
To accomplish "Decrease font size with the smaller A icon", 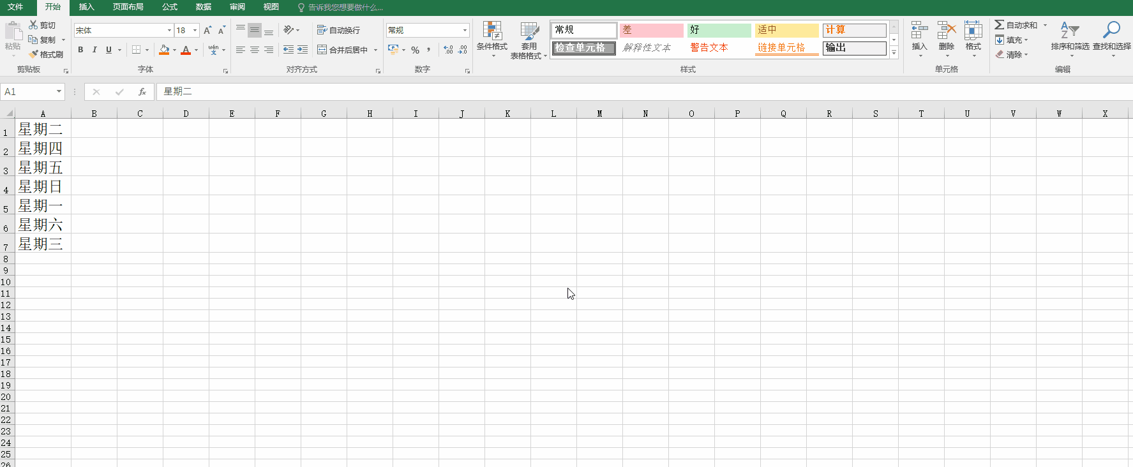I will [221, 30].
